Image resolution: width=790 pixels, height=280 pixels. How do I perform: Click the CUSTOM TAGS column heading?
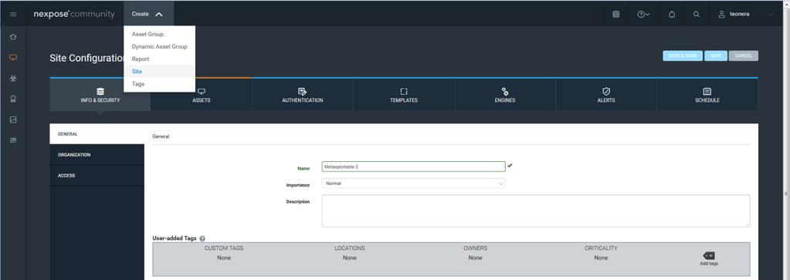[224, 248]
